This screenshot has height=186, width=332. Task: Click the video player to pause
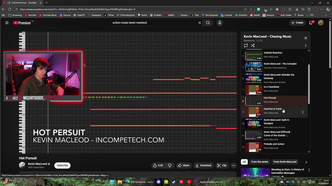[128, 93]
